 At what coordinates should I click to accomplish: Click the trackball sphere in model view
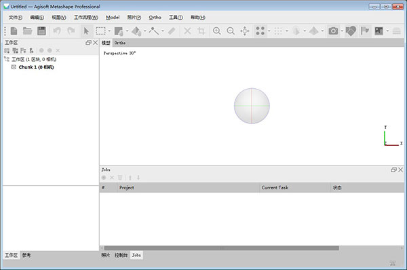pyautogui.click(x=252, y=106)
